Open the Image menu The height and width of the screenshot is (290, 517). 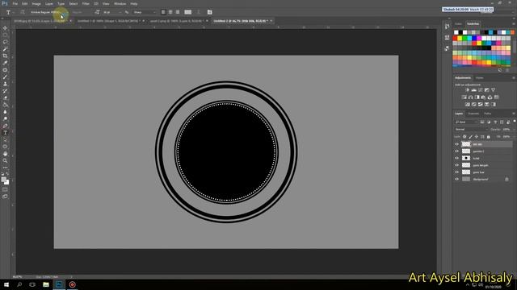[36, 3]
